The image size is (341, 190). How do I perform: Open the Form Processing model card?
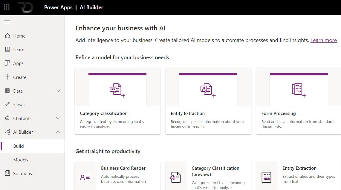point(299,101)
